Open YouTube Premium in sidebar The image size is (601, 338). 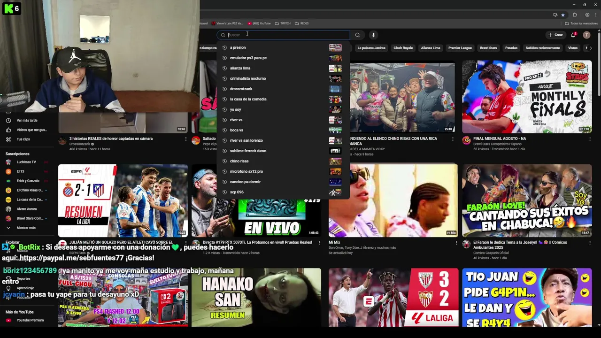click(x=27, y=320)
